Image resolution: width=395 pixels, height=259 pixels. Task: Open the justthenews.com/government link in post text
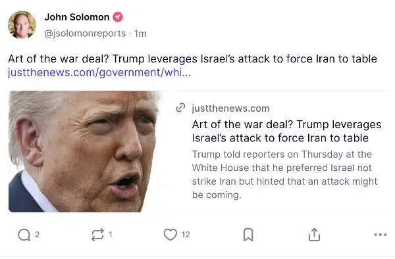click(x=99, y=72)
